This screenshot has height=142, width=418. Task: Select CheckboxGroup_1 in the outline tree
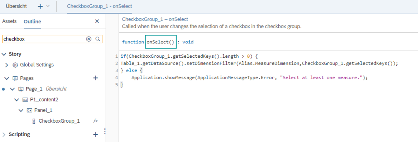(59, 121)
